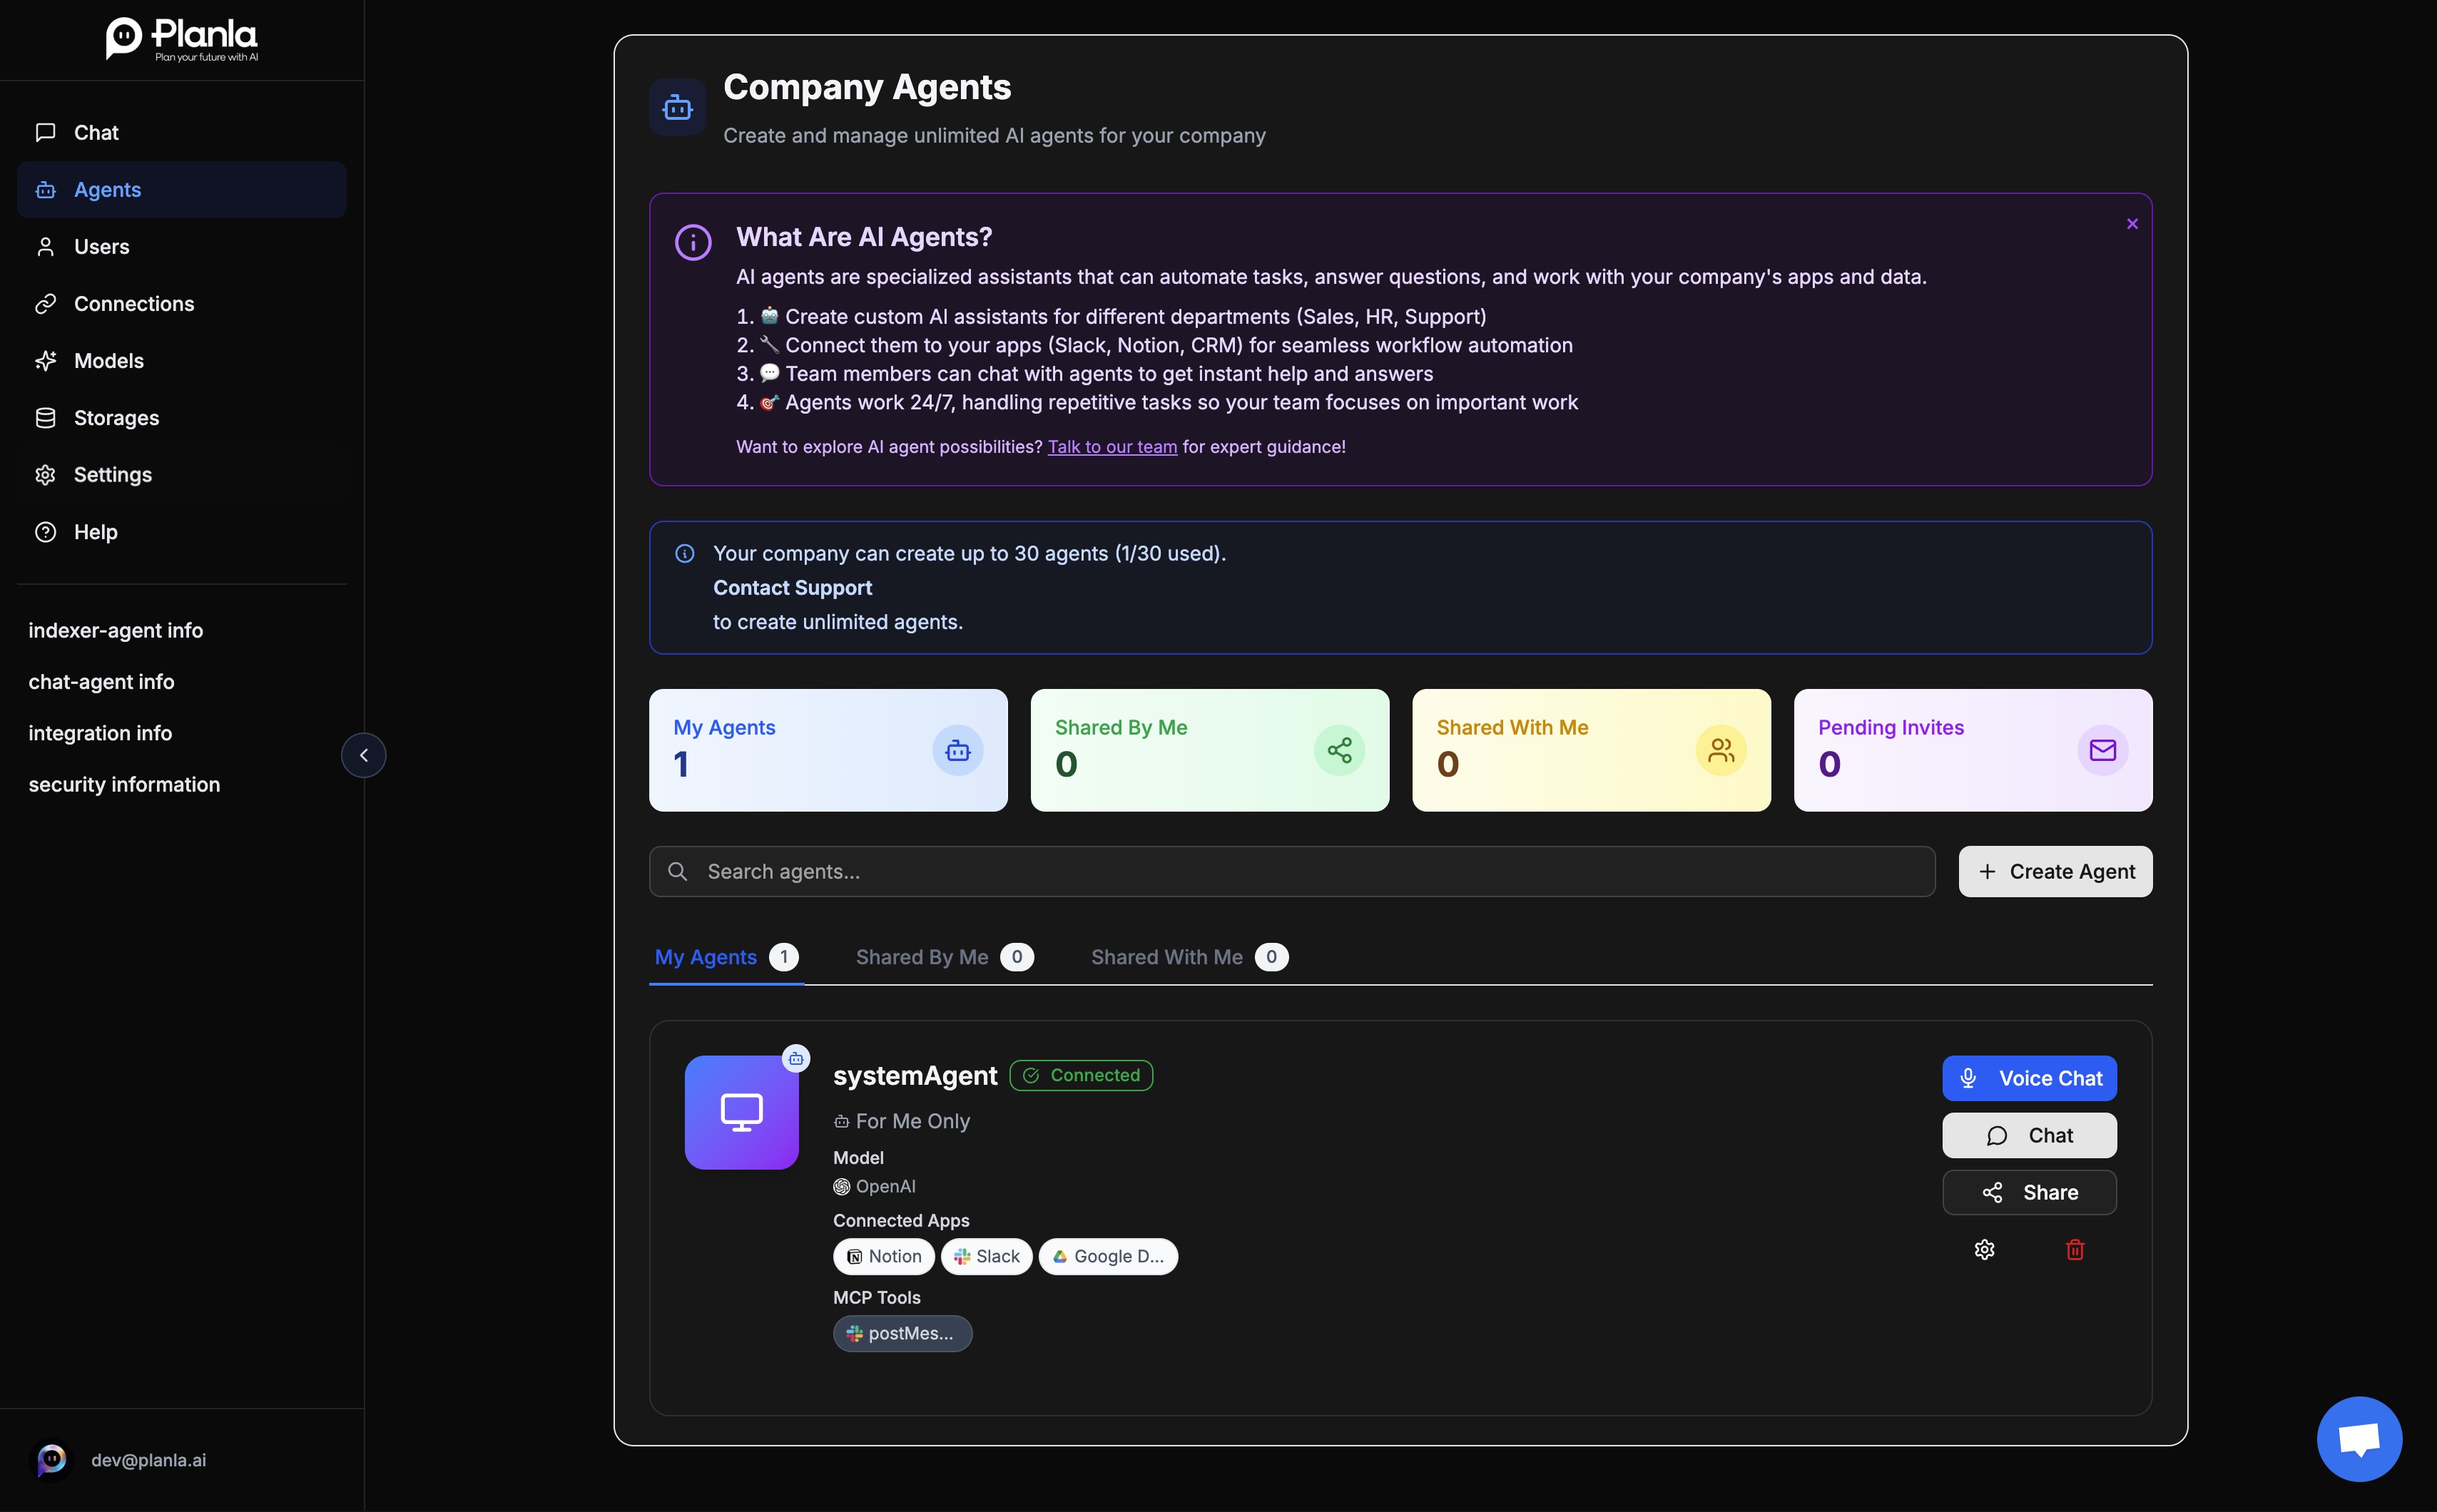Click the Company Agents robot header icon
The height and width of the screenshot is (1512, 2437).
678,107
